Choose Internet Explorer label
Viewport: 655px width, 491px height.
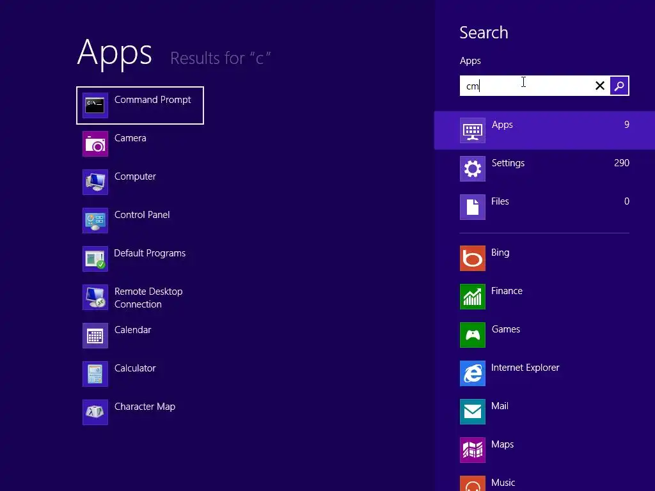(x=525, y=368)
